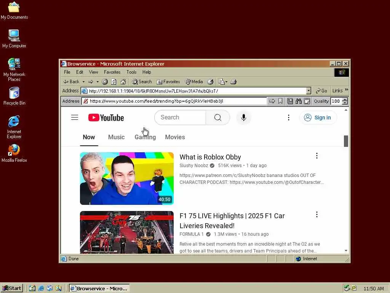Click the YouTube magnifier search button
This screenshot has width=390, height=293.
point(218,118)
